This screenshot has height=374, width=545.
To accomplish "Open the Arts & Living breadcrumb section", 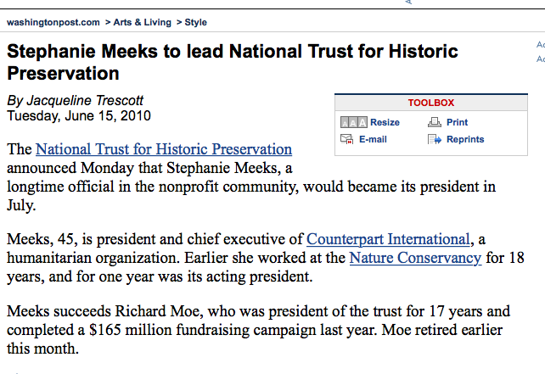I will tap(141, 22).
